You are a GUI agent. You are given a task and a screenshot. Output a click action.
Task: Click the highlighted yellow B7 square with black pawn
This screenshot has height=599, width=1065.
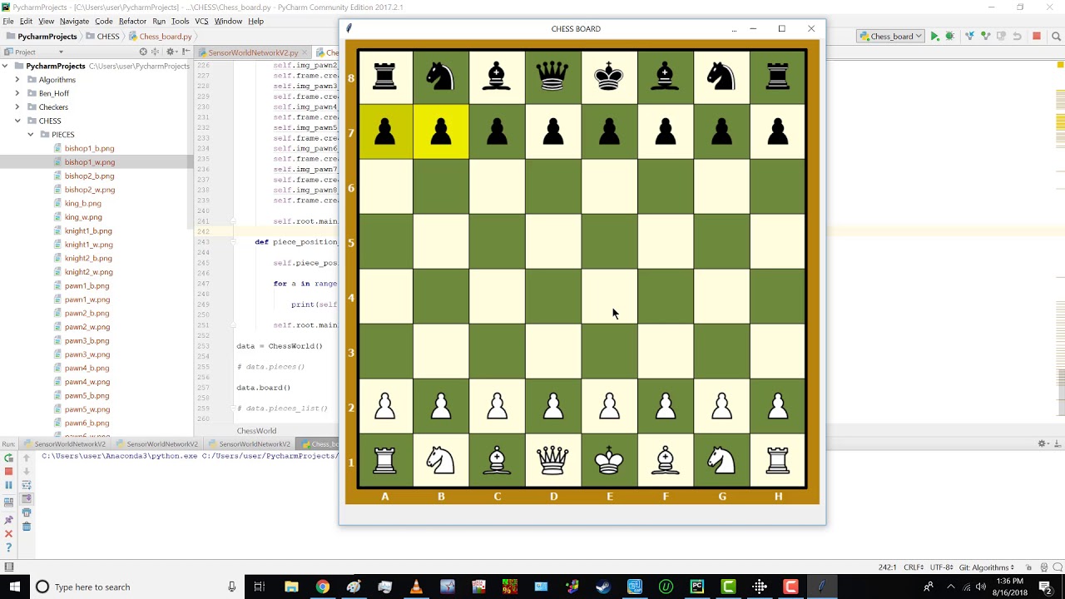coord(441,131)
